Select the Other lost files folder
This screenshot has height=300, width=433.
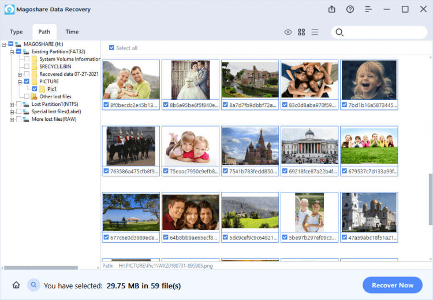55,97
